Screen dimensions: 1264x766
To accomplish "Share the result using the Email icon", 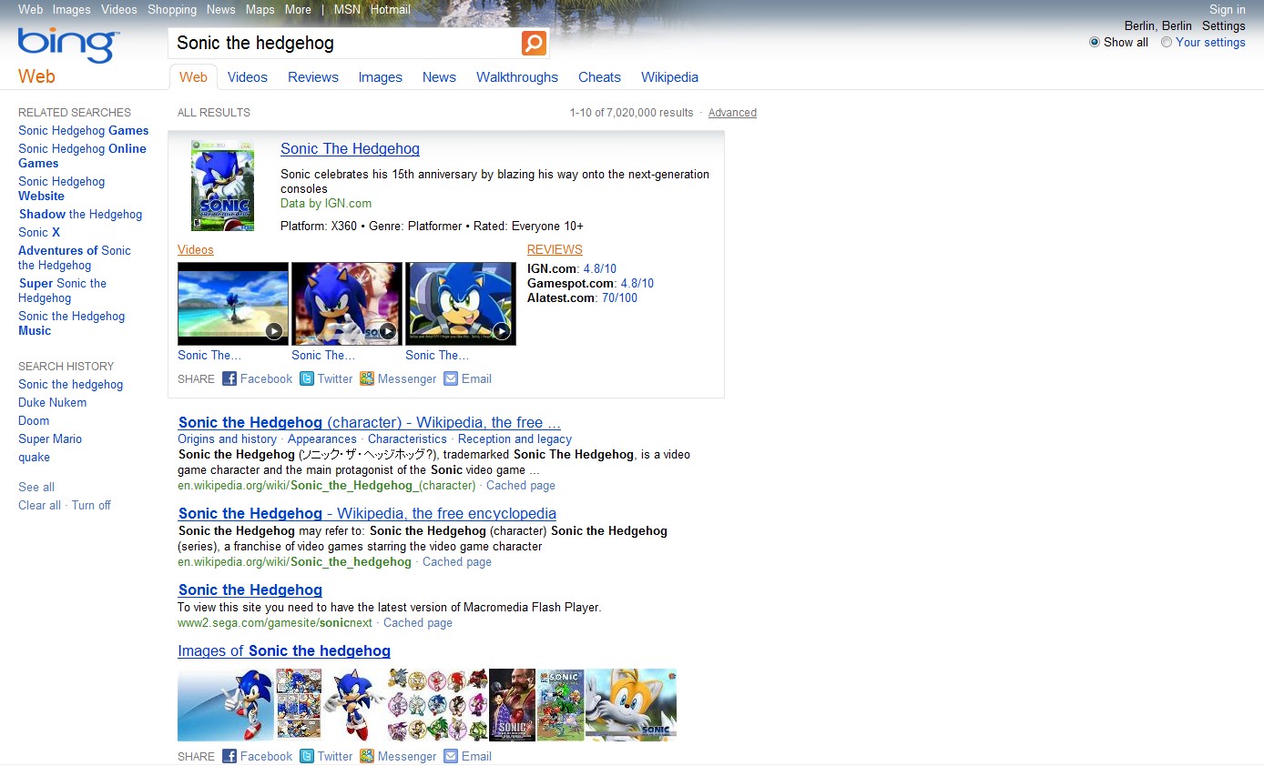I will coord(451,378).
